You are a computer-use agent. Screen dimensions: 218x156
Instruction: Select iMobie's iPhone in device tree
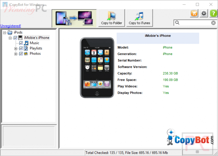pyautogui.click(x=37, y=38)
